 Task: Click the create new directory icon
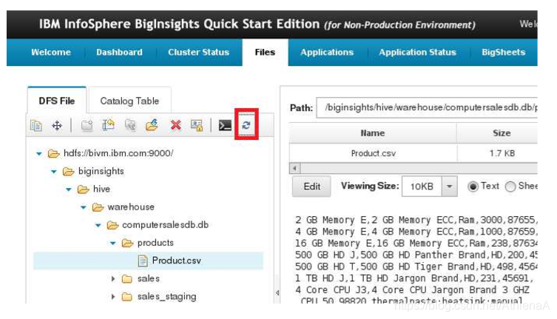[87, 125]
